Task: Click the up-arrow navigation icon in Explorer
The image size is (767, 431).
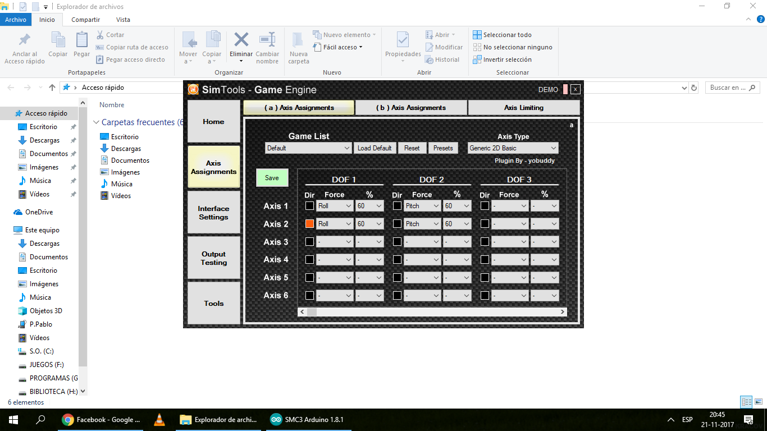Action: 52,88
